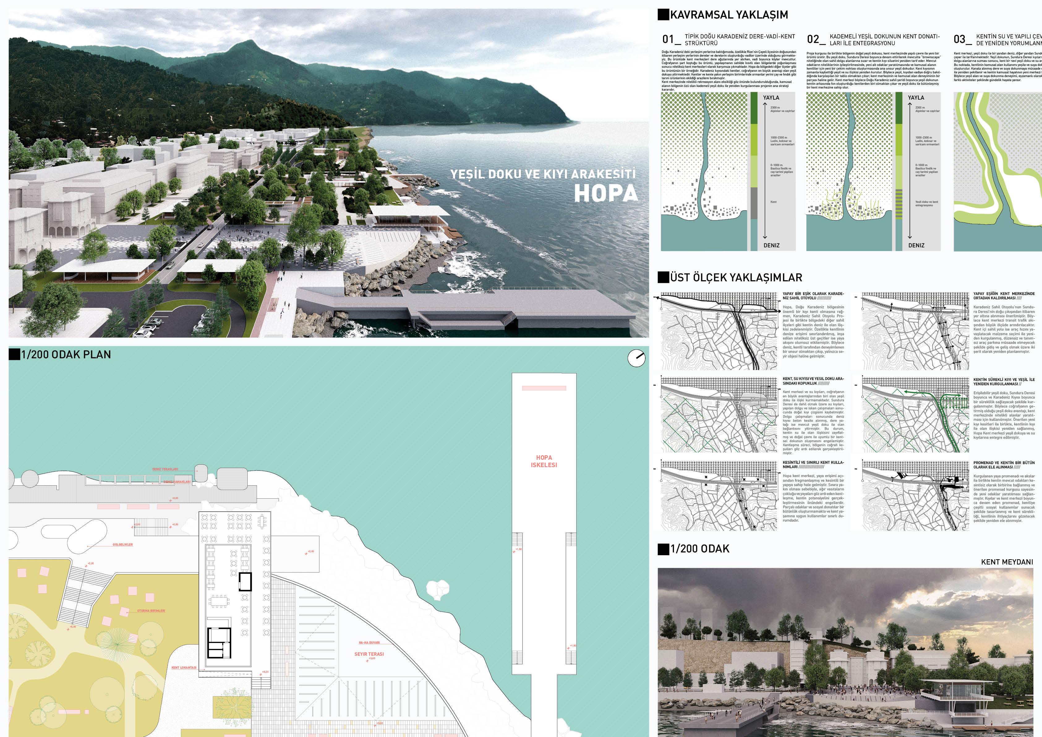Image resolution: width=1042 pixels, height=737 pixels.
Task: Click the KENT LOKANTASI label
Action: (x=184, y=667)
